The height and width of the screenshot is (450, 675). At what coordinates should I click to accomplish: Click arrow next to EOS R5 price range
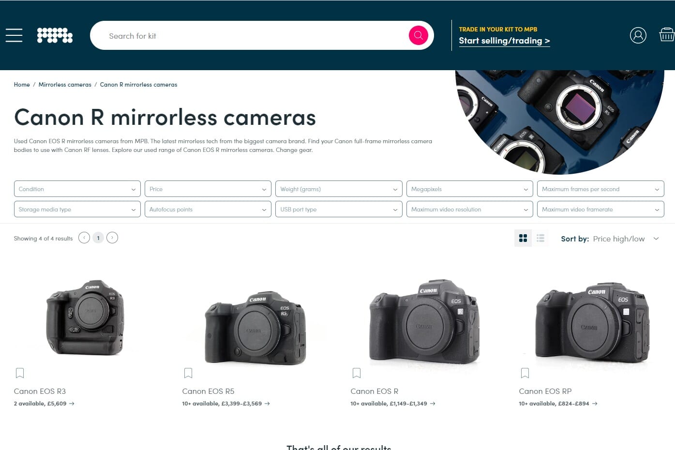(x=267, y=404)
